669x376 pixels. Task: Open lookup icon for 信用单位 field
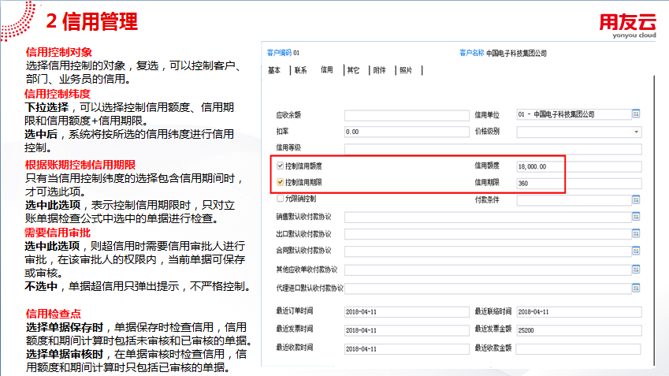636,114
